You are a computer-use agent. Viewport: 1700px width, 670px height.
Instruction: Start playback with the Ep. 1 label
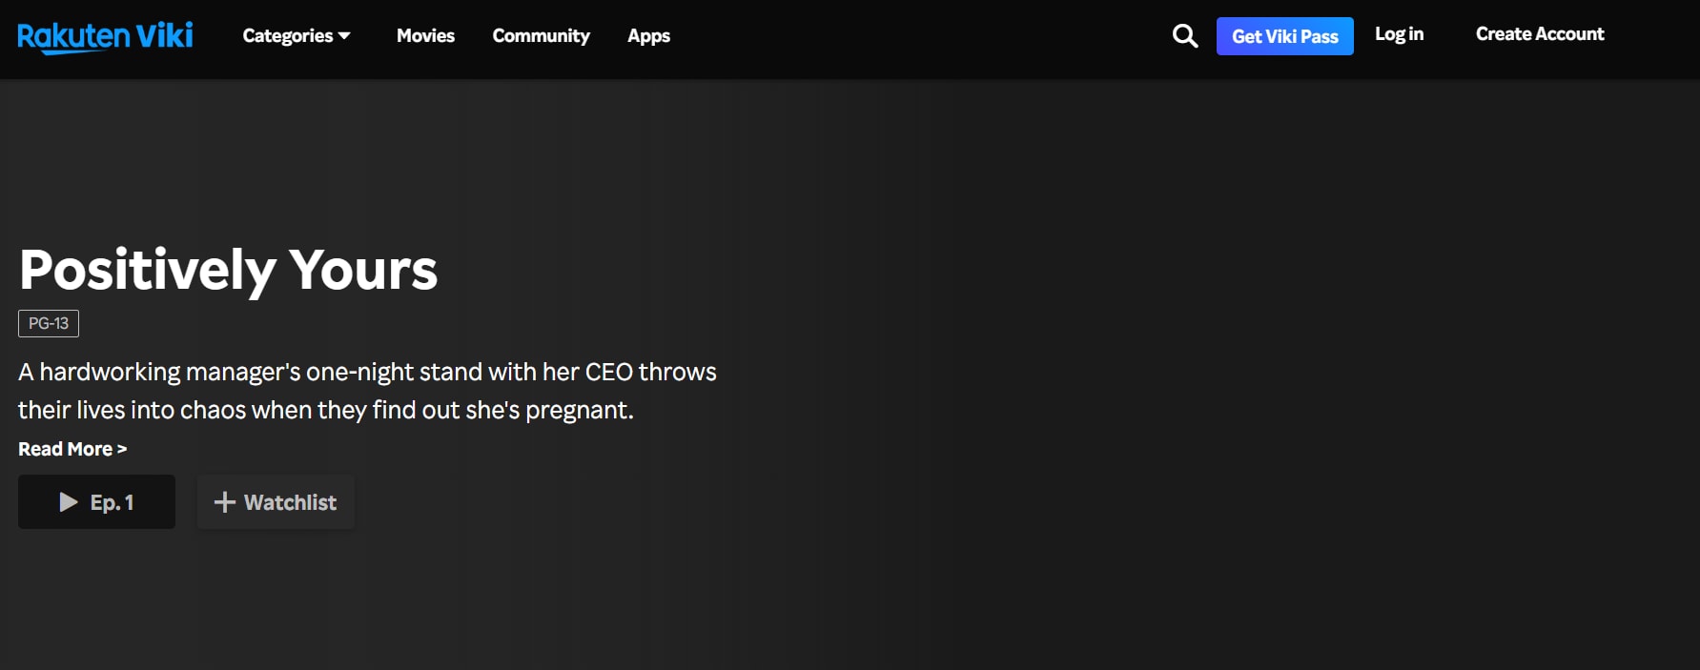[x=112, y=502]
